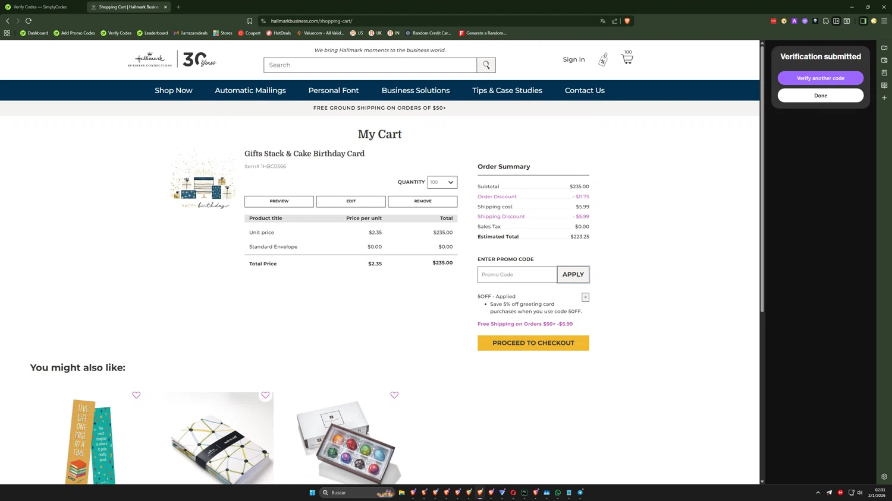Open the apps grid icon in bookmarks bar
892x501 pixels.
[x=7, y=33]
